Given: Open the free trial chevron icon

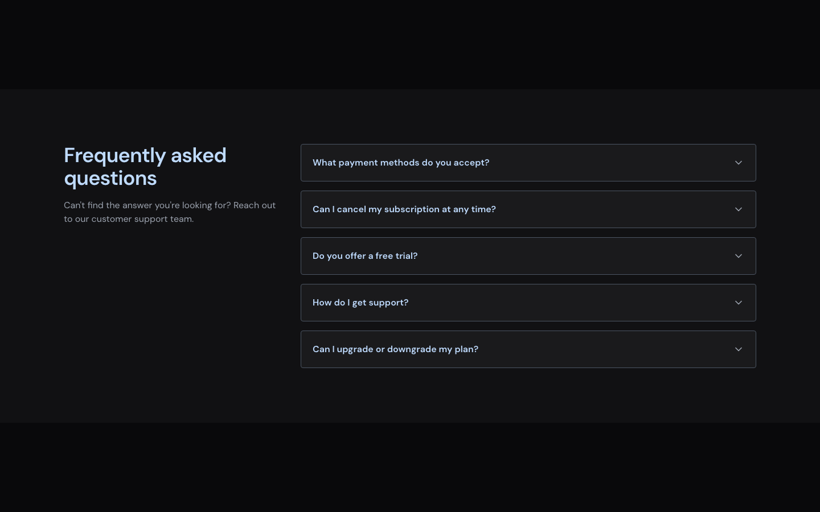Looking at the screenshot, I should tap(739, 256).
